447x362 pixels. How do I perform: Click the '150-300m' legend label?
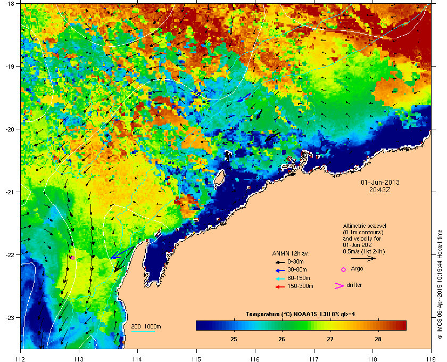[x=300, y=286]
